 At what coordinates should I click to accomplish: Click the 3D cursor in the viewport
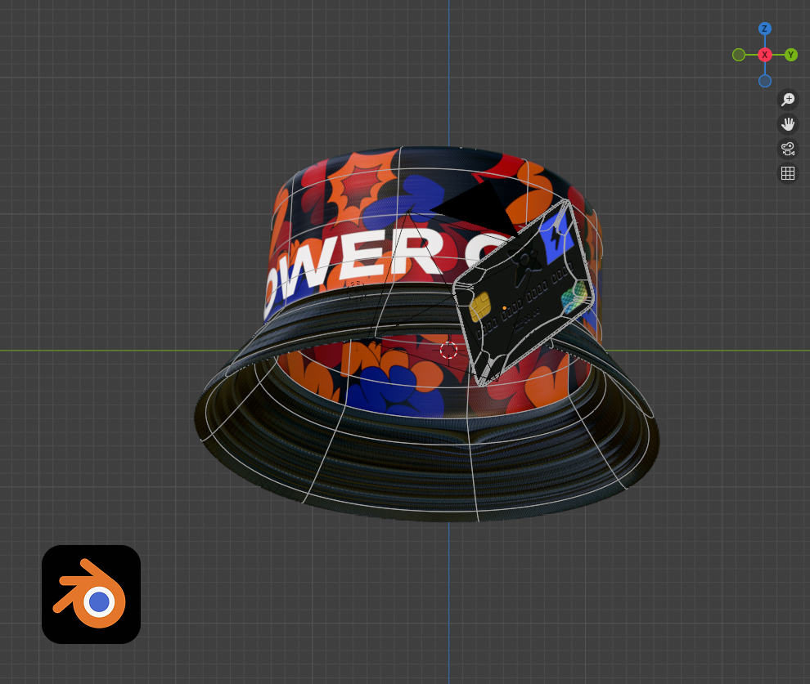tap(448, 350)
